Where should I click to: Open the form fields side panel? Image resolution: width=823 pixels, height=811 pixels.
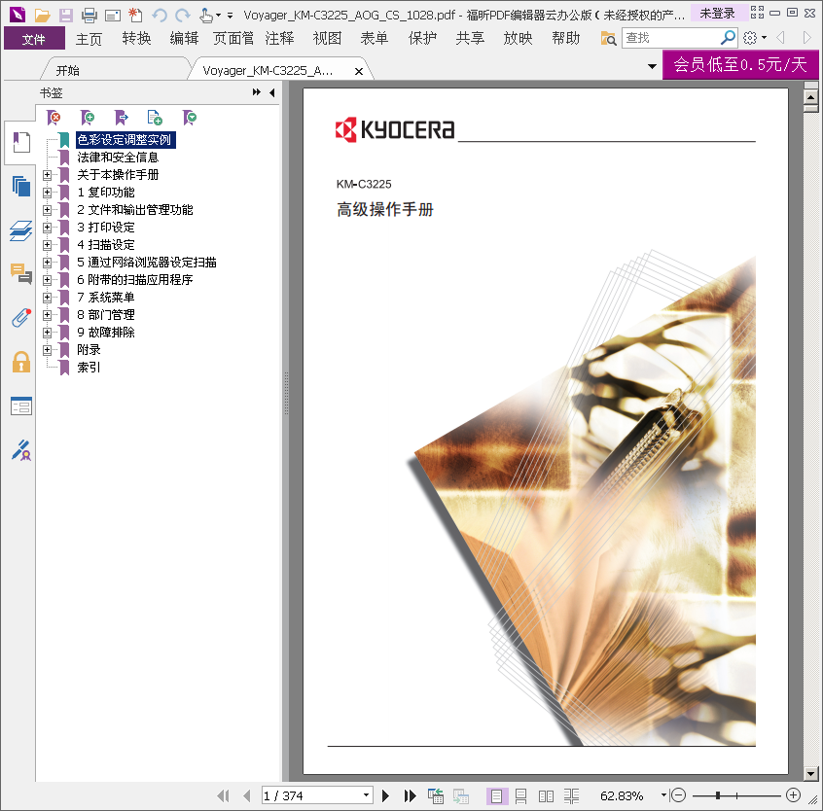[21, 406]
